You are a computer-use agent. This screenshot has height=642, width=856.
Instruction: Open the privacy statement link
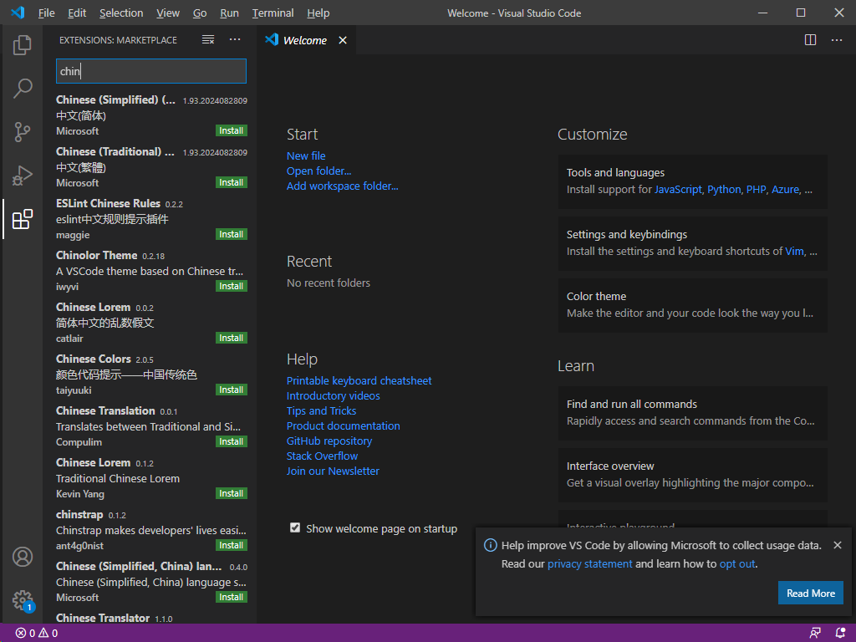point(589,564)
